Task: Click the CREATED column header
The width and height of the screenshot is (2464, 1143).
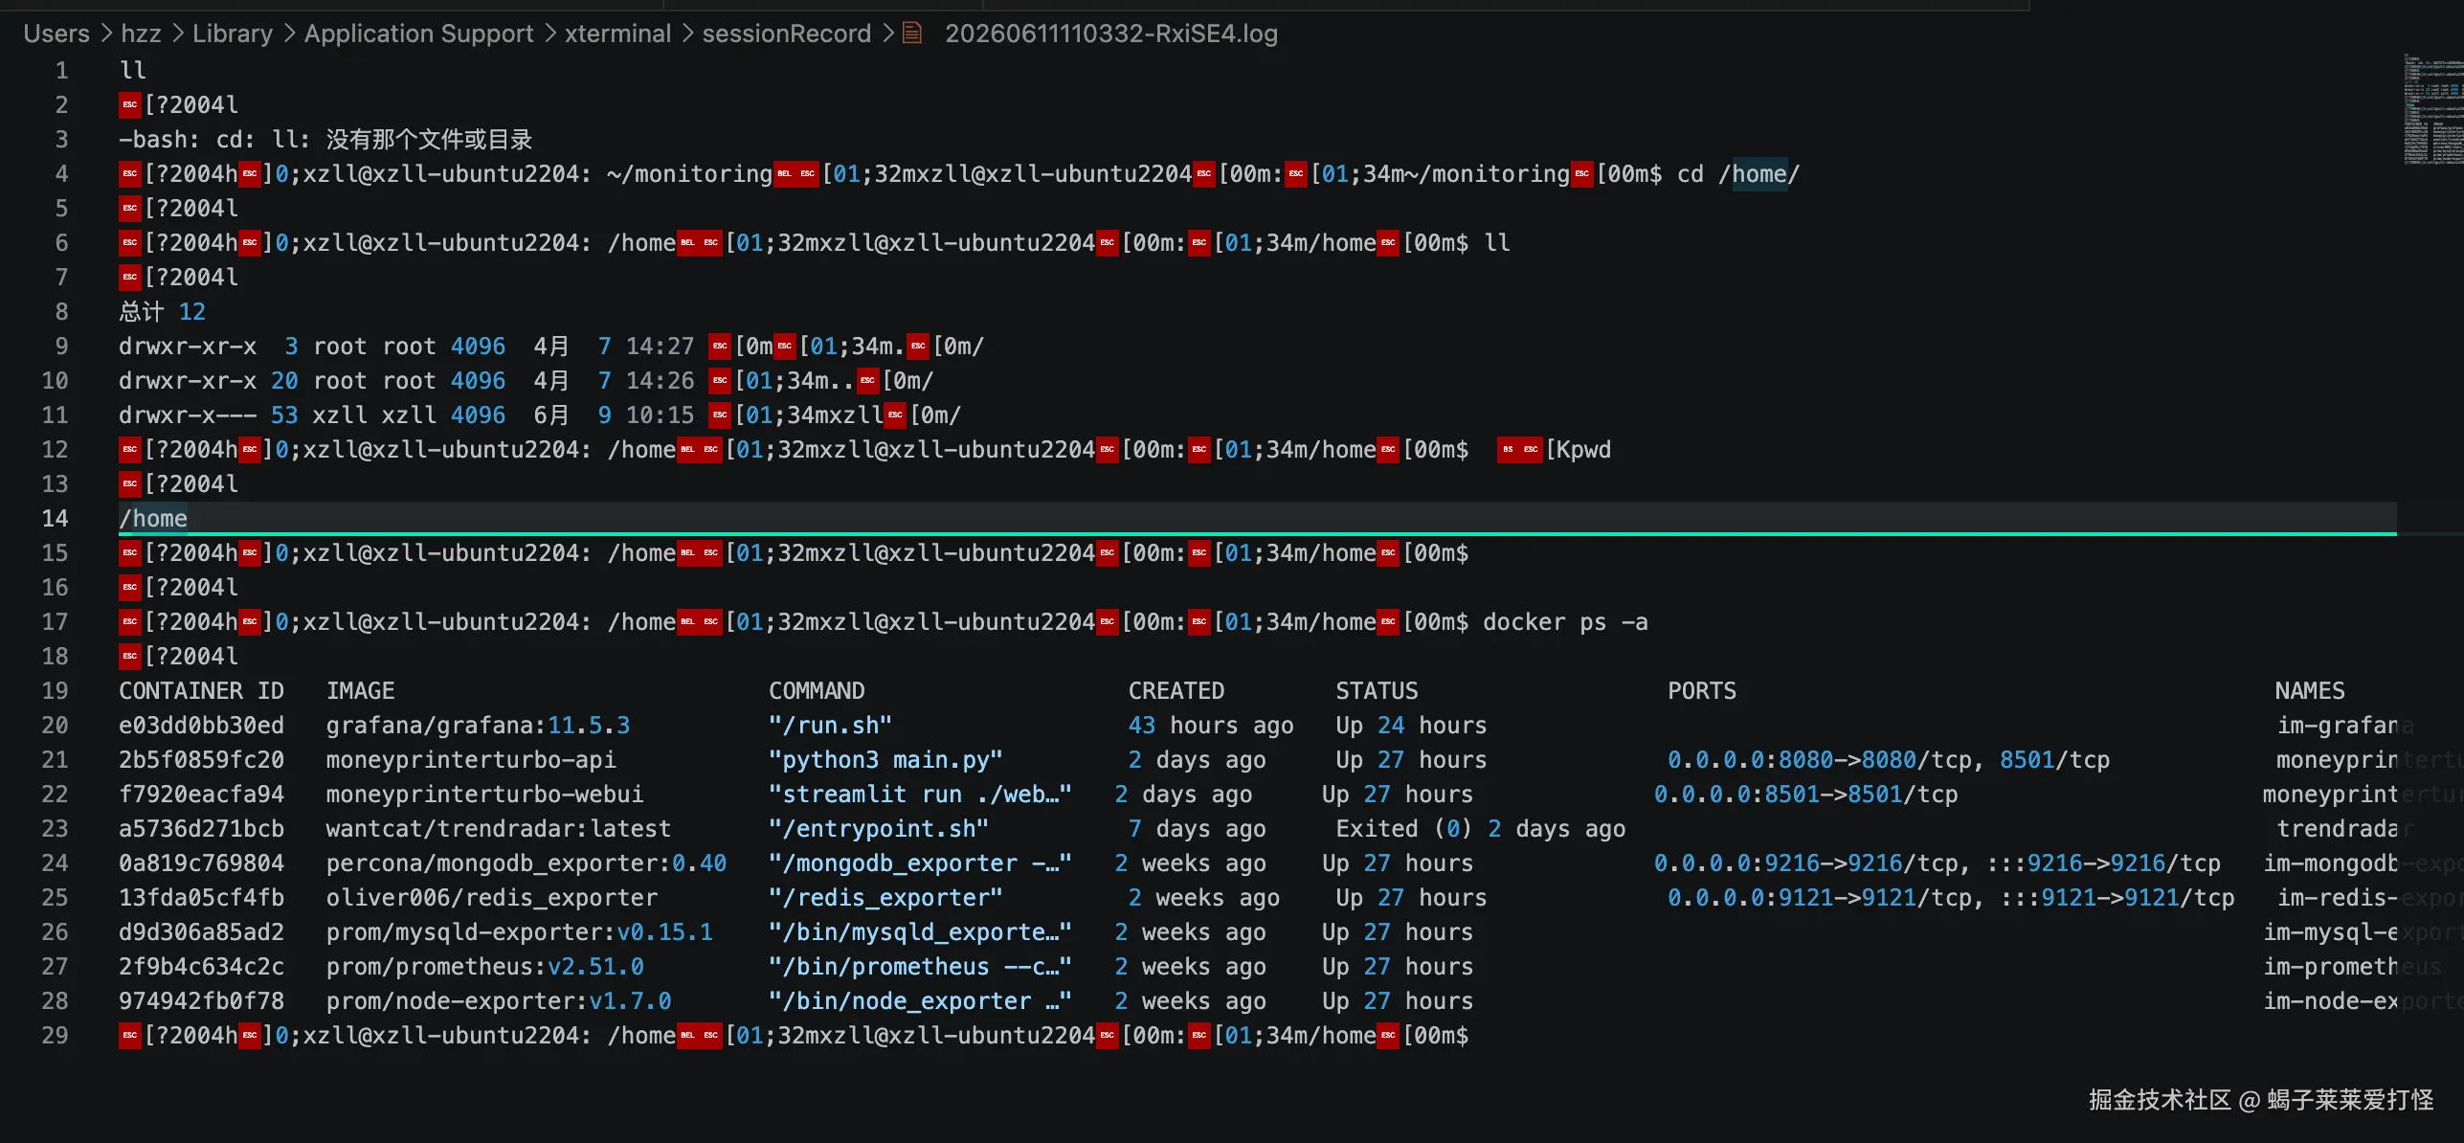Action: 1176,691
